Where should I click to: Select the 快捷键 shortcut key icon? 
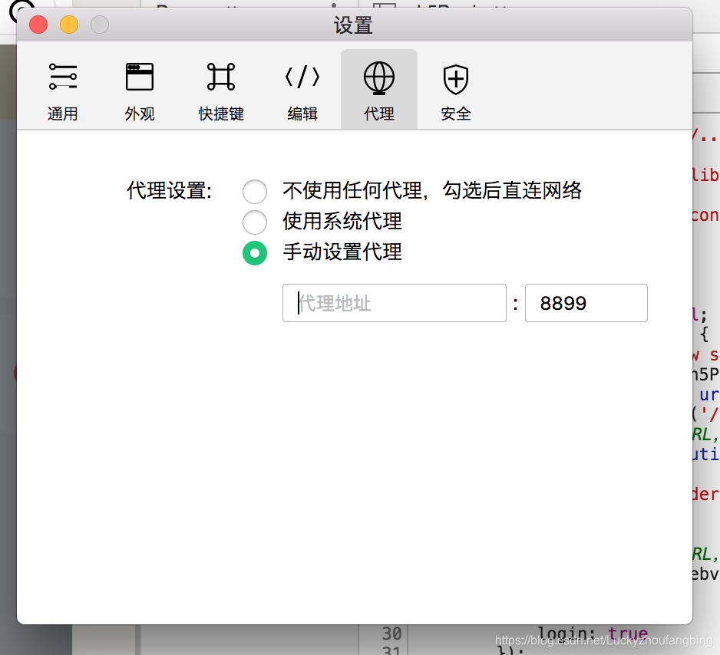(x=221, y=77)
